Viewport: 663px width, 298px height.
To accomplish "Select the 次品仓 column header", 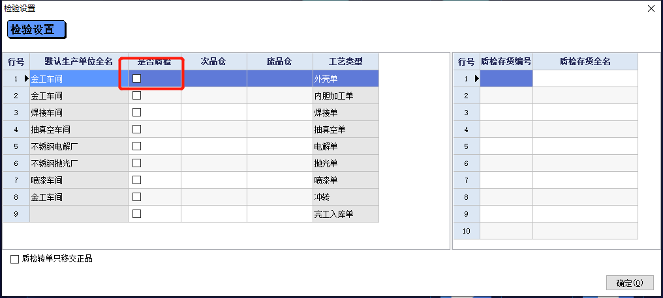I will (213, 62).
